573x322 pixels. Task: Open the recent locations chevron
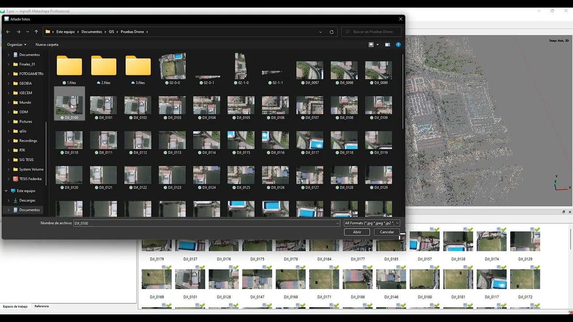(x=27, y=32)
